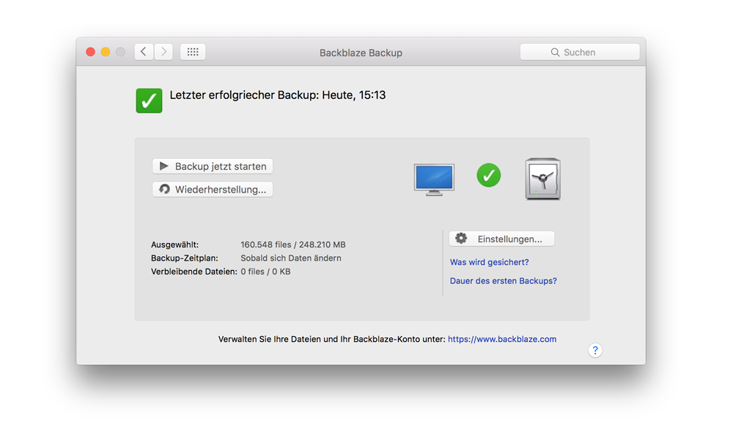Viewport: 733px width, 448px height.
Task: Click the Backblaze vault safe icon
Action: tap(542, 179)
